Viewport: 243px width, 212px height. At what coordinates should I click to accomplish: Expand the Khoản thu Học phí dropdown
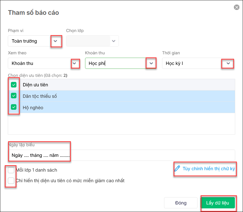(x=151, y=63)
